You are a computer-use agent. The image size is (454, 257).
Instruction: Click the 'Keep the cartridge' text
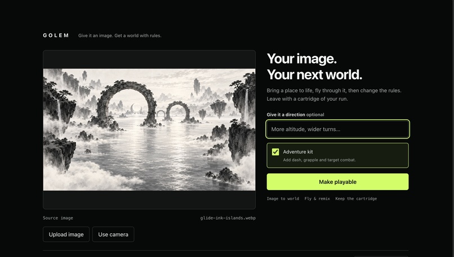click(356, 199)
